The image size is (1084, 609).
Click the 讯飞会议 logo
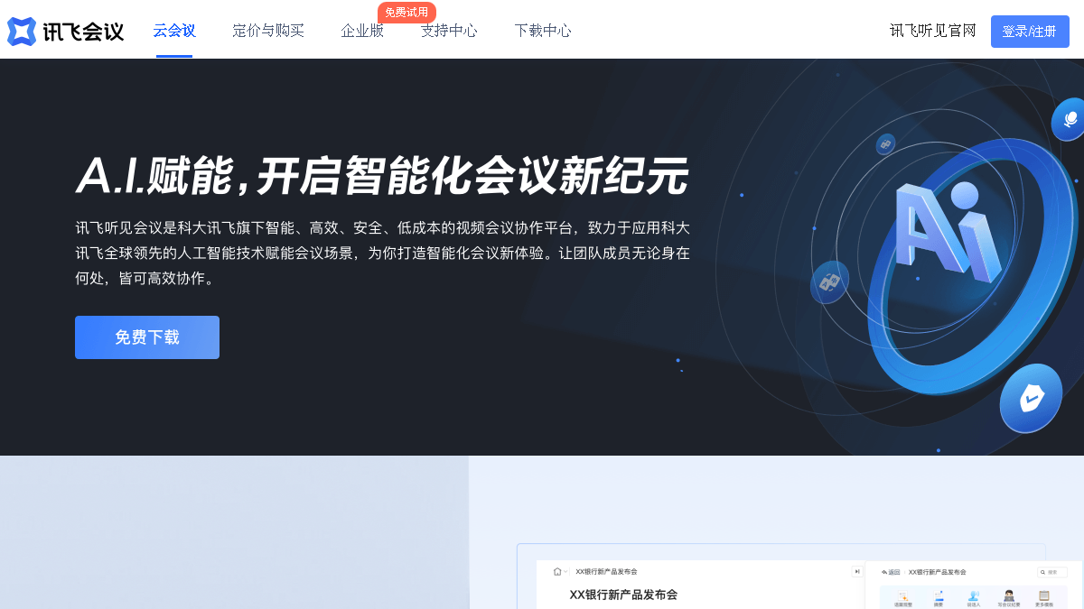click(x=65, y=32)
